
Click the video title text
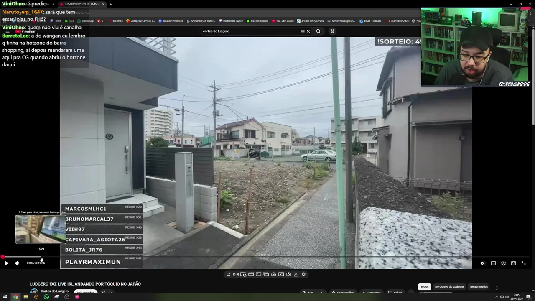click(x=85, y=284)
